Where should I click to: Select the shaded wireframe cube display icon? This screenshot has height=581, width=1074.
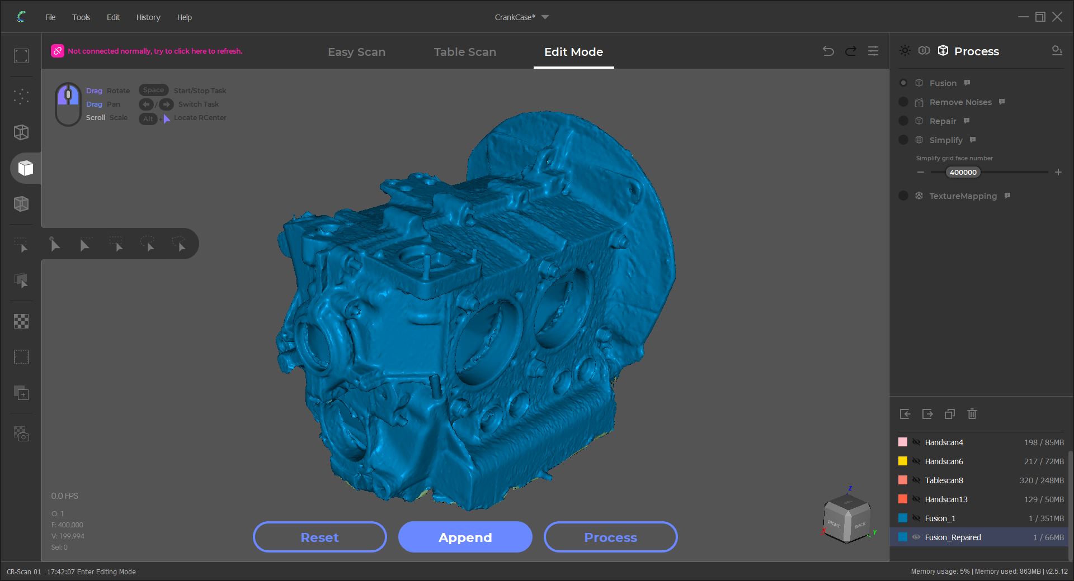pos(21,204)
